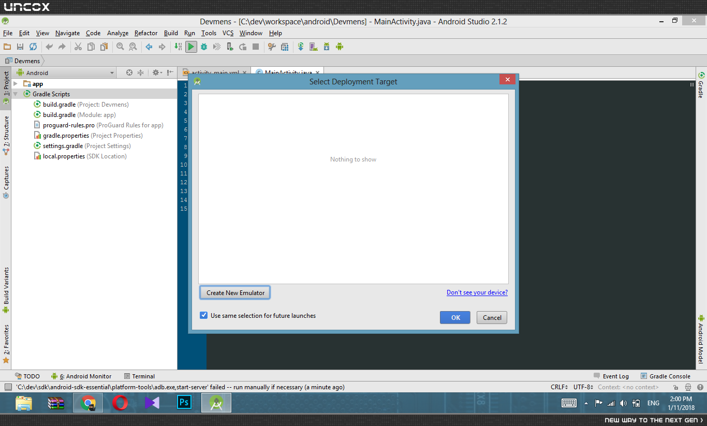Click scroll-from-source target icon in Project panel
This screenshot has width=707, height=426.
pyautogui.click(x=129, y=73)
